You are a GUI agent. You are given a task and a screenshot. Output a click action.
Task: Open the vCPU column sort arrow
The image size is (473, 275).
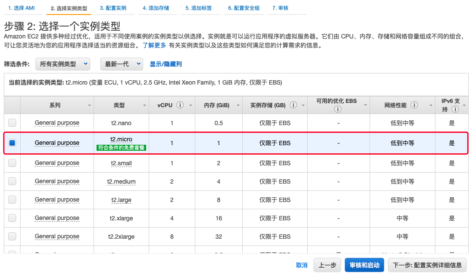pyautogui.click(x=191, y=105)
